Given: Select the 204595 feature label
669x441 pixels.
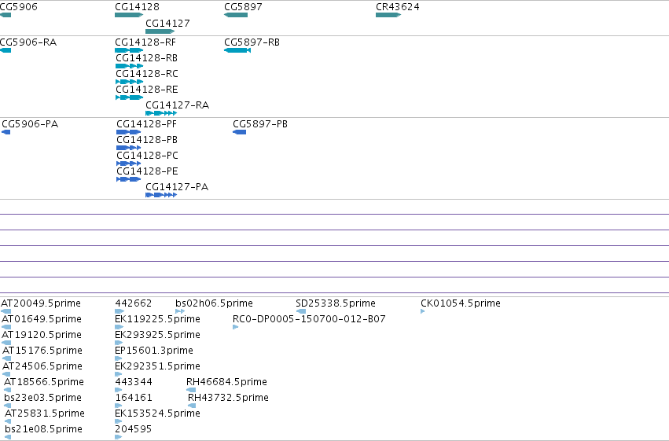Looking at the screenshot, I should 133,429.
